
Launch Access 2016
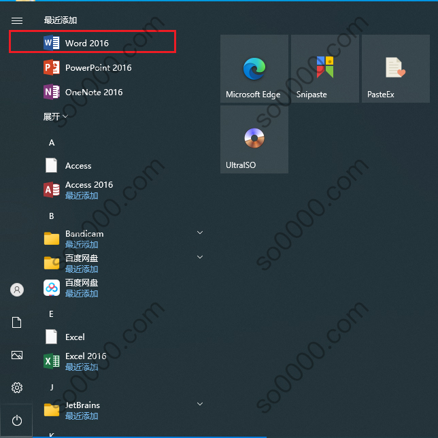point(122,190)
